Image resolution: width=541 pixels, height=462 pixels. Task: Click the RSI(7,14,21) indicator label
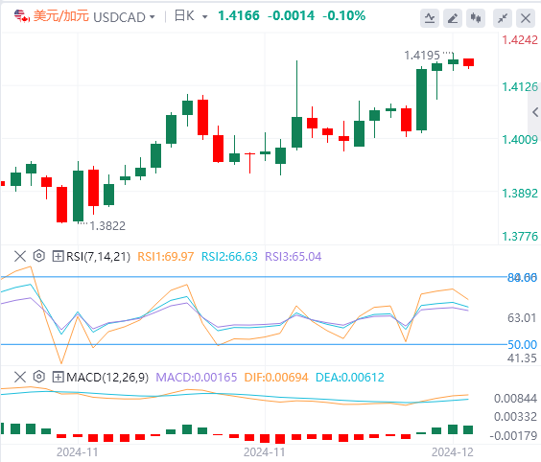click(x=99, y=257)
